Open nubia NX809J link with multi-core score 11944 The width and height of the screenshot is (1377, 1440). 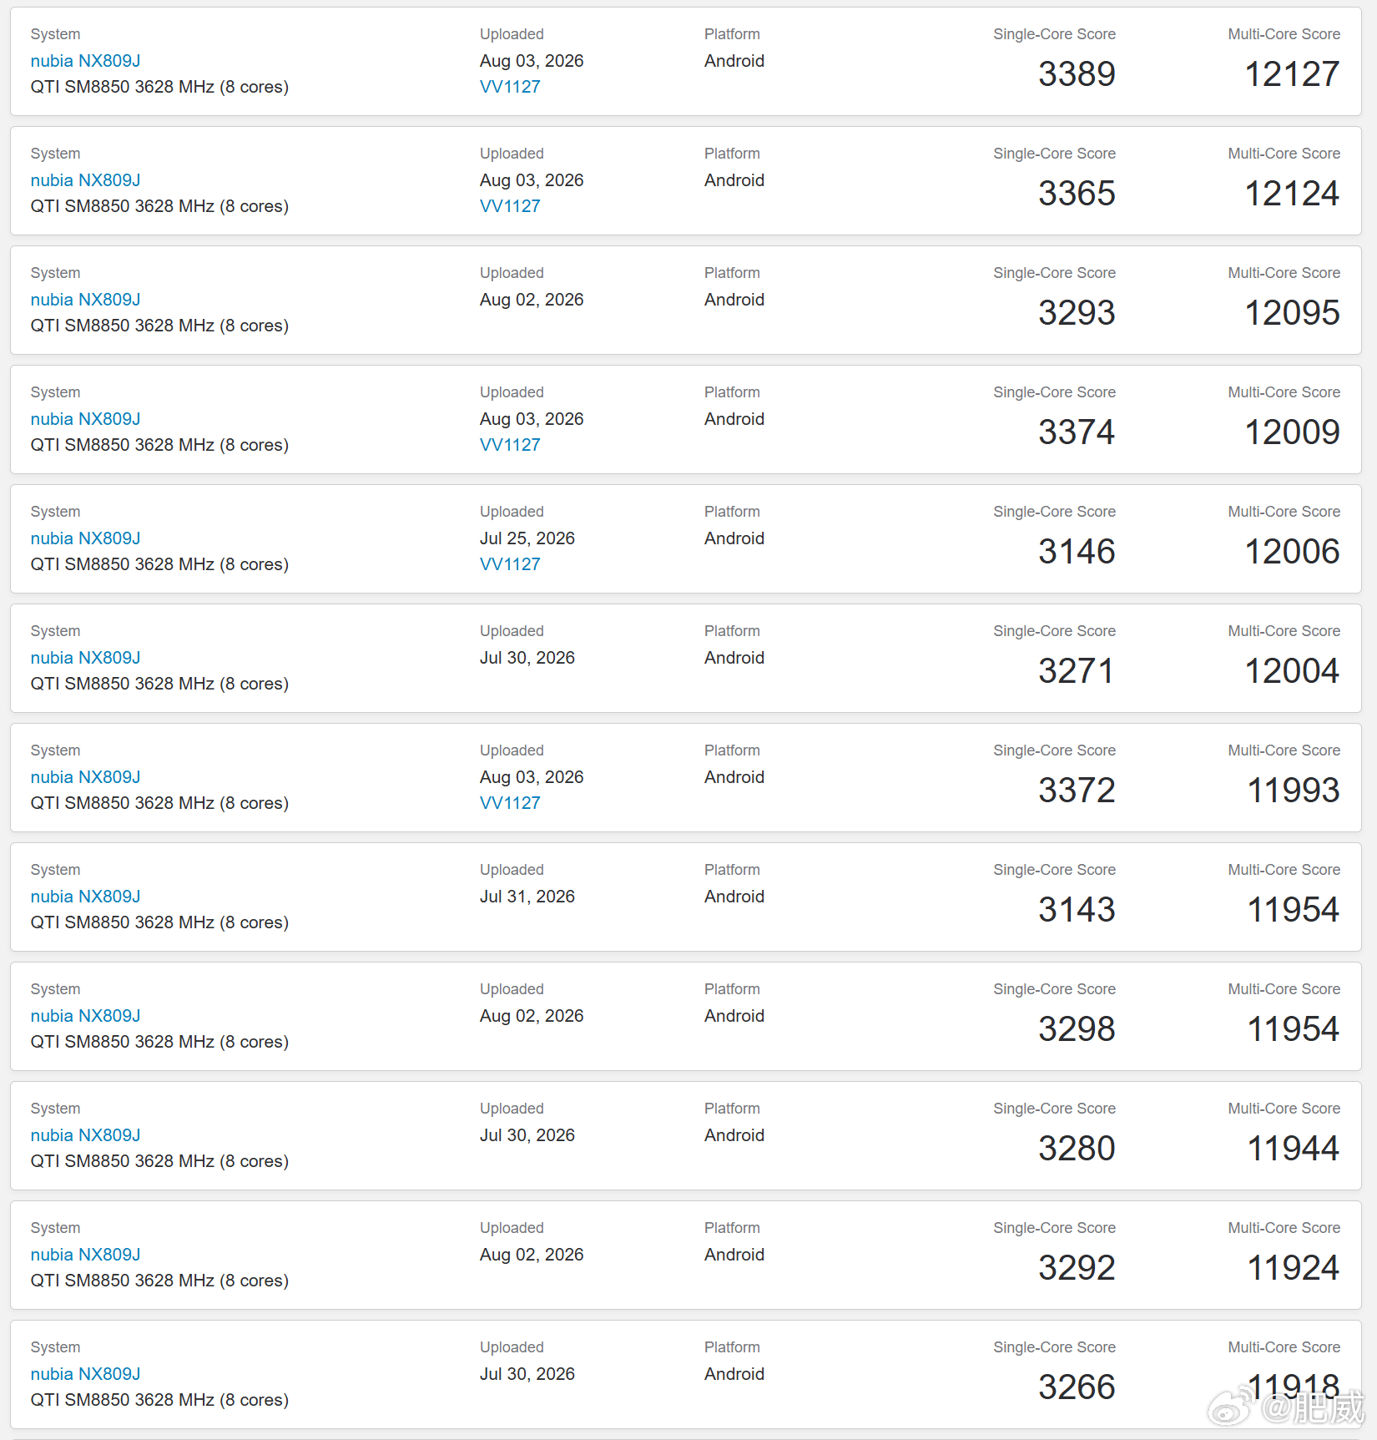pos(85,1135)
